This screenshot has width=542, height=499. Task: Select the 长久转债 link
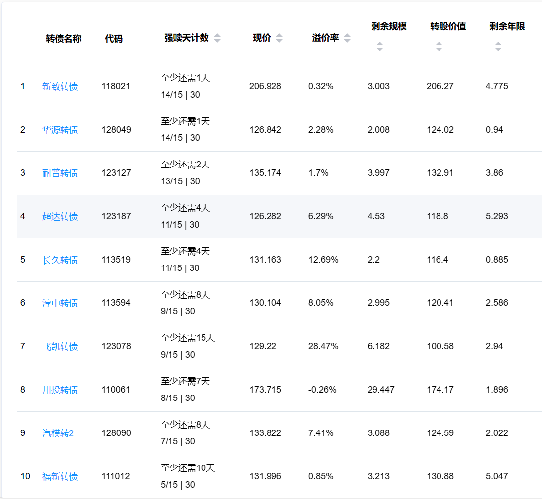click(x=60, y=260)
